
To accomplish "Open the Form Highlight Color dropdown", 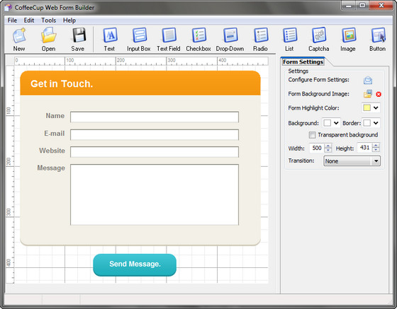I will [371, 107].
